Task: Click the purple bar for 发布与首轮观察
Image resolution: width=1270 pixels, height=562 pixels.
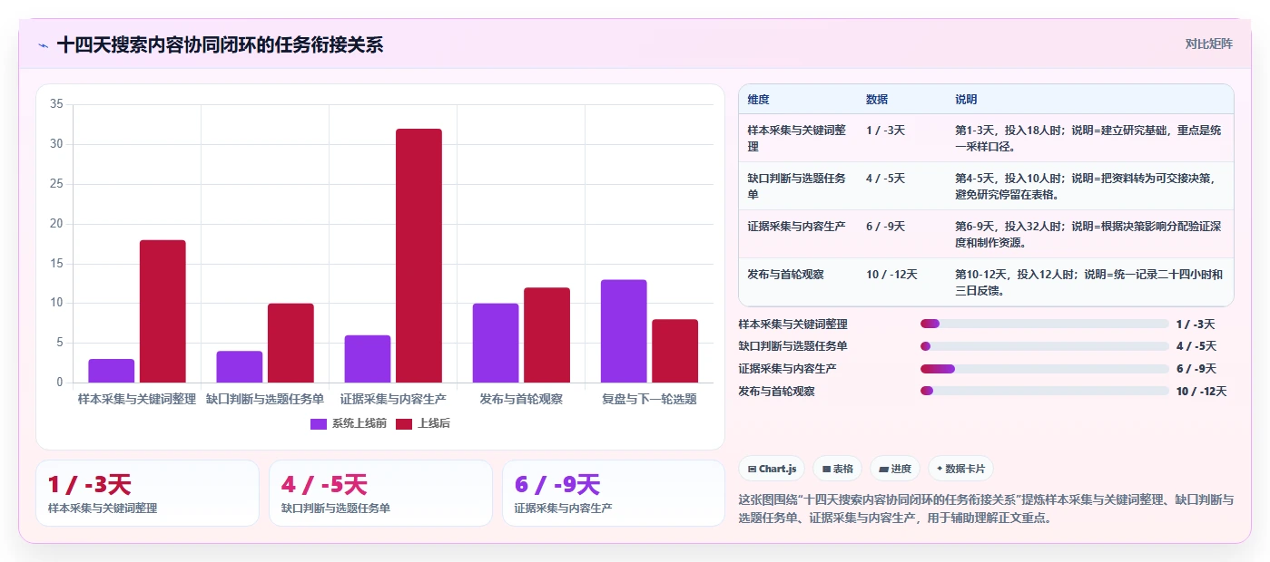Action: coord(496,343)
